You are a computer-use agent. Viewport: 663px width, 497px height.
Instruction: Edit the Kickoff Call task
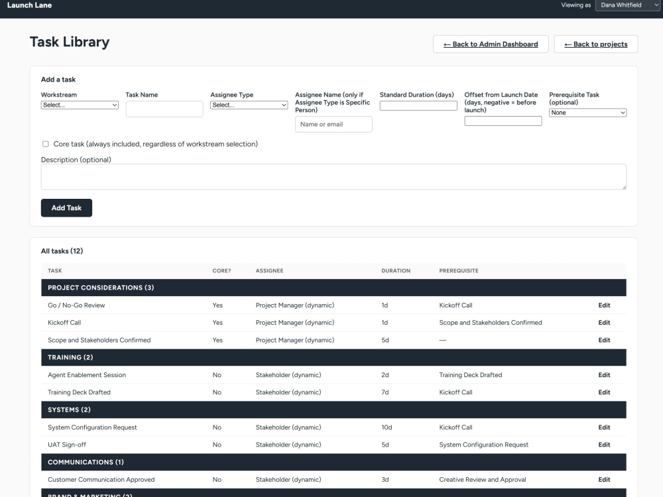[x=604, y=323]
